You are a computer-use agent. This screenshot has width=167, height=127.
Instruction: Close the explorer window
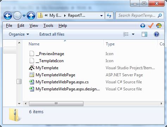156,3
